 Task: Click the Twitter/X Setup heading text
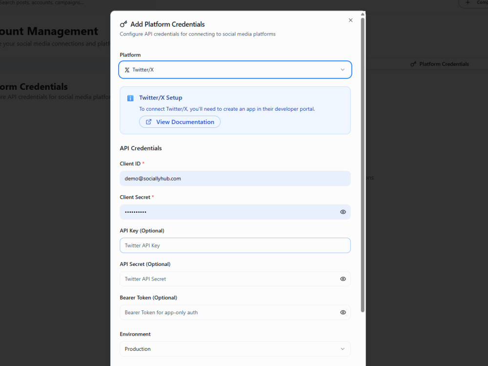point(161,98)
